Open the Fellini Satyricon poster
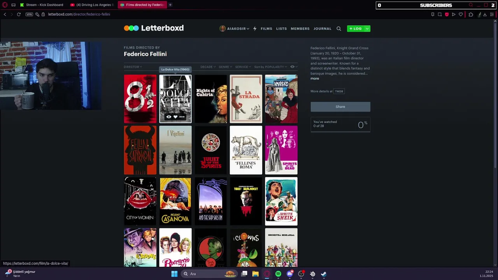The height and width of the screenshot is (280, 498). [140, 150]
